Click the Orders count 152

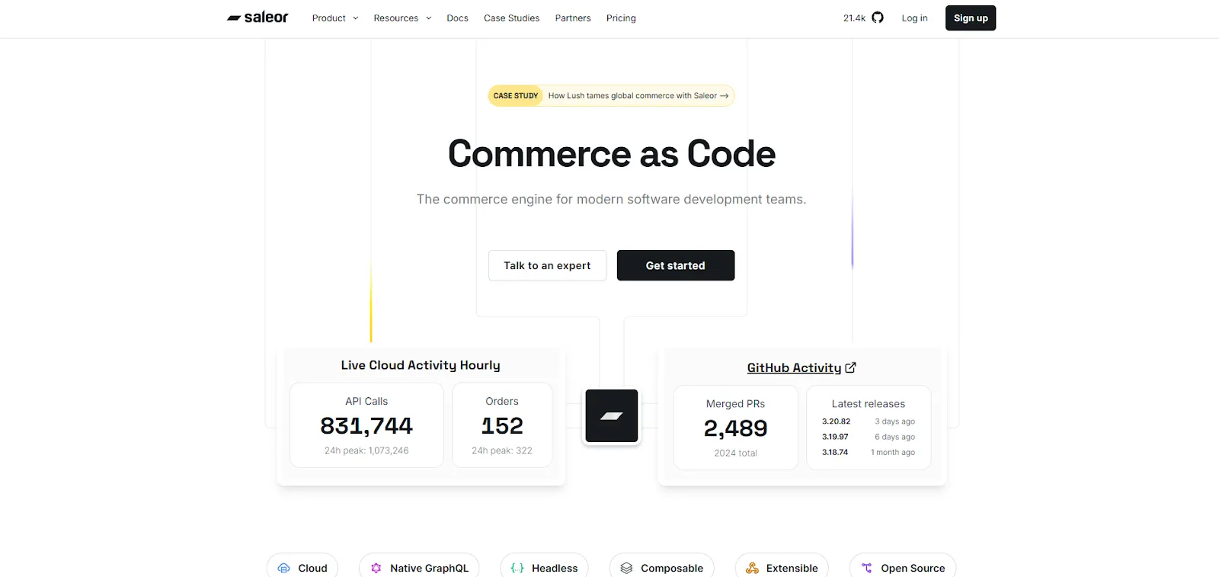[502, 425]
